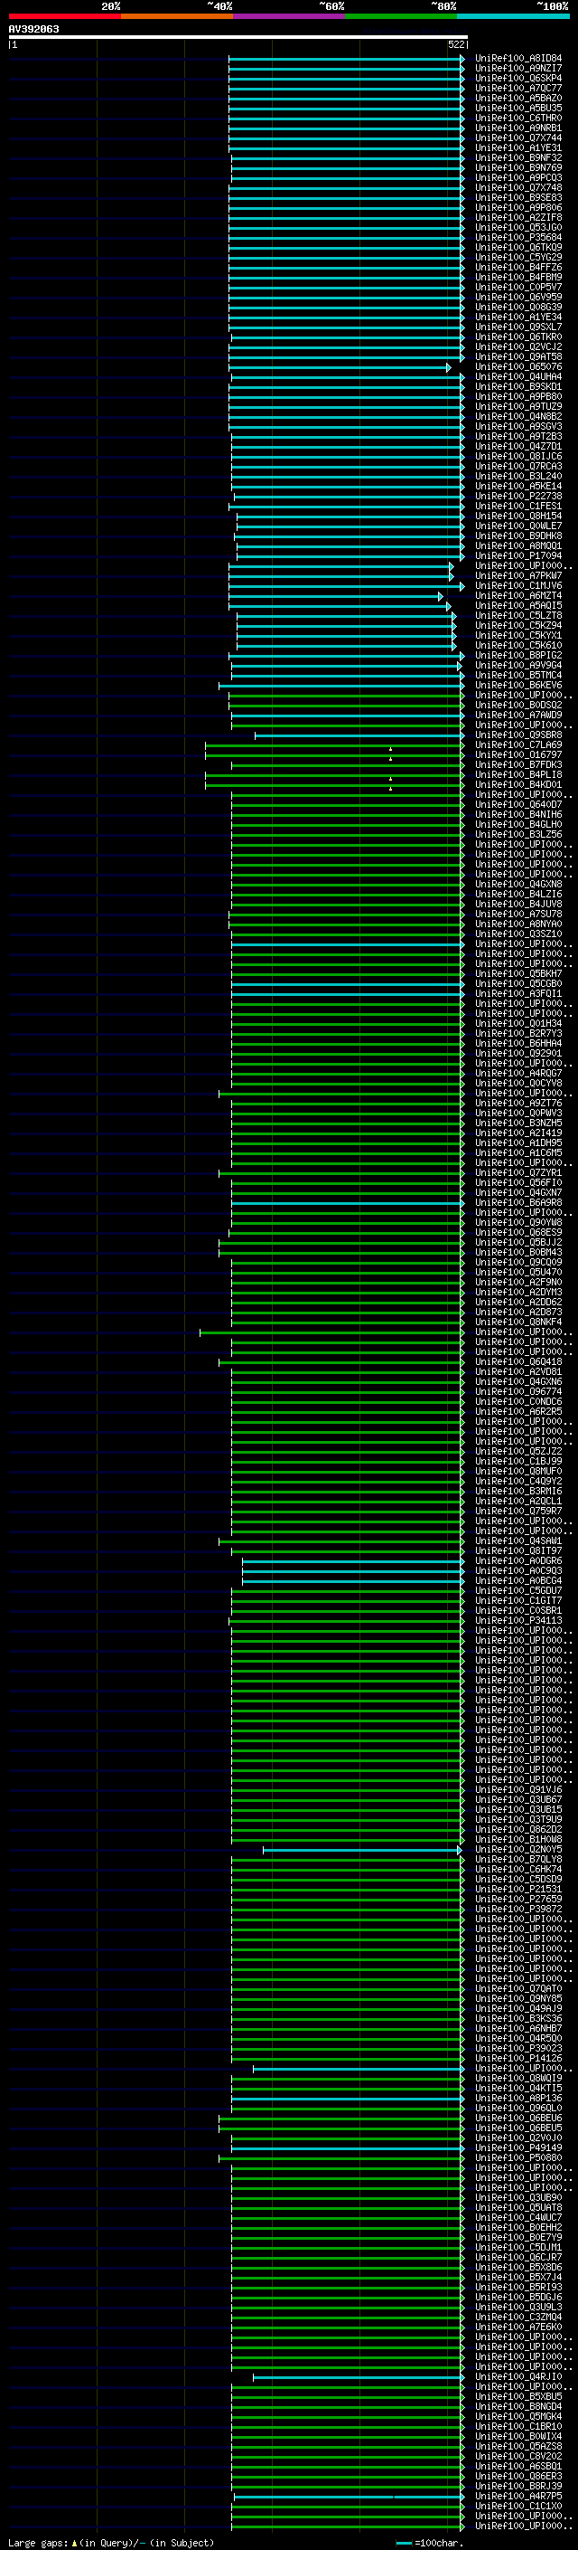Click the UniRef100_C5YG29 label
Image resolution: width=578 pixels, height=2550 pixels.
tap(518, 258)
